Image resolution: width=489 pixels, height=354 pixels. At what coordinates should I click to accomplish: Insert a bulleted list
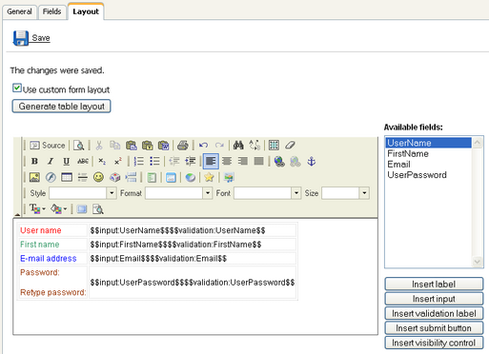tap(154, 161)
